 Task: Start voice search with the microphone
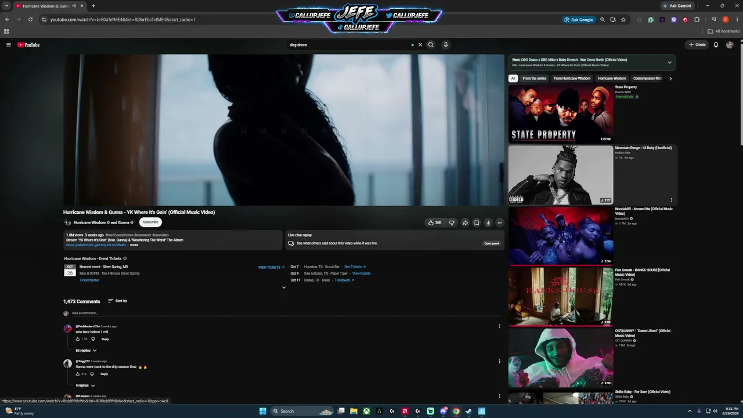446,45
